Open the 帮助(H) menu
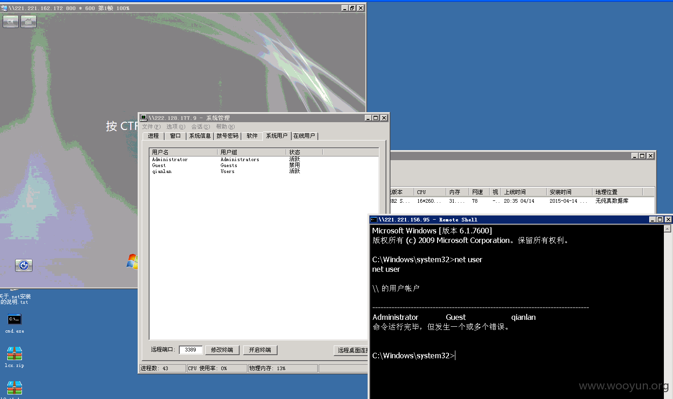The width and height of the screenshot is (673, 399). click(225, 127)
